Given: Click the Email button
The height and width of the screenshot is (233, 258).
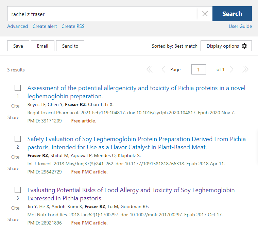Looking at the screenshot, I should click(x=42, y=46).
